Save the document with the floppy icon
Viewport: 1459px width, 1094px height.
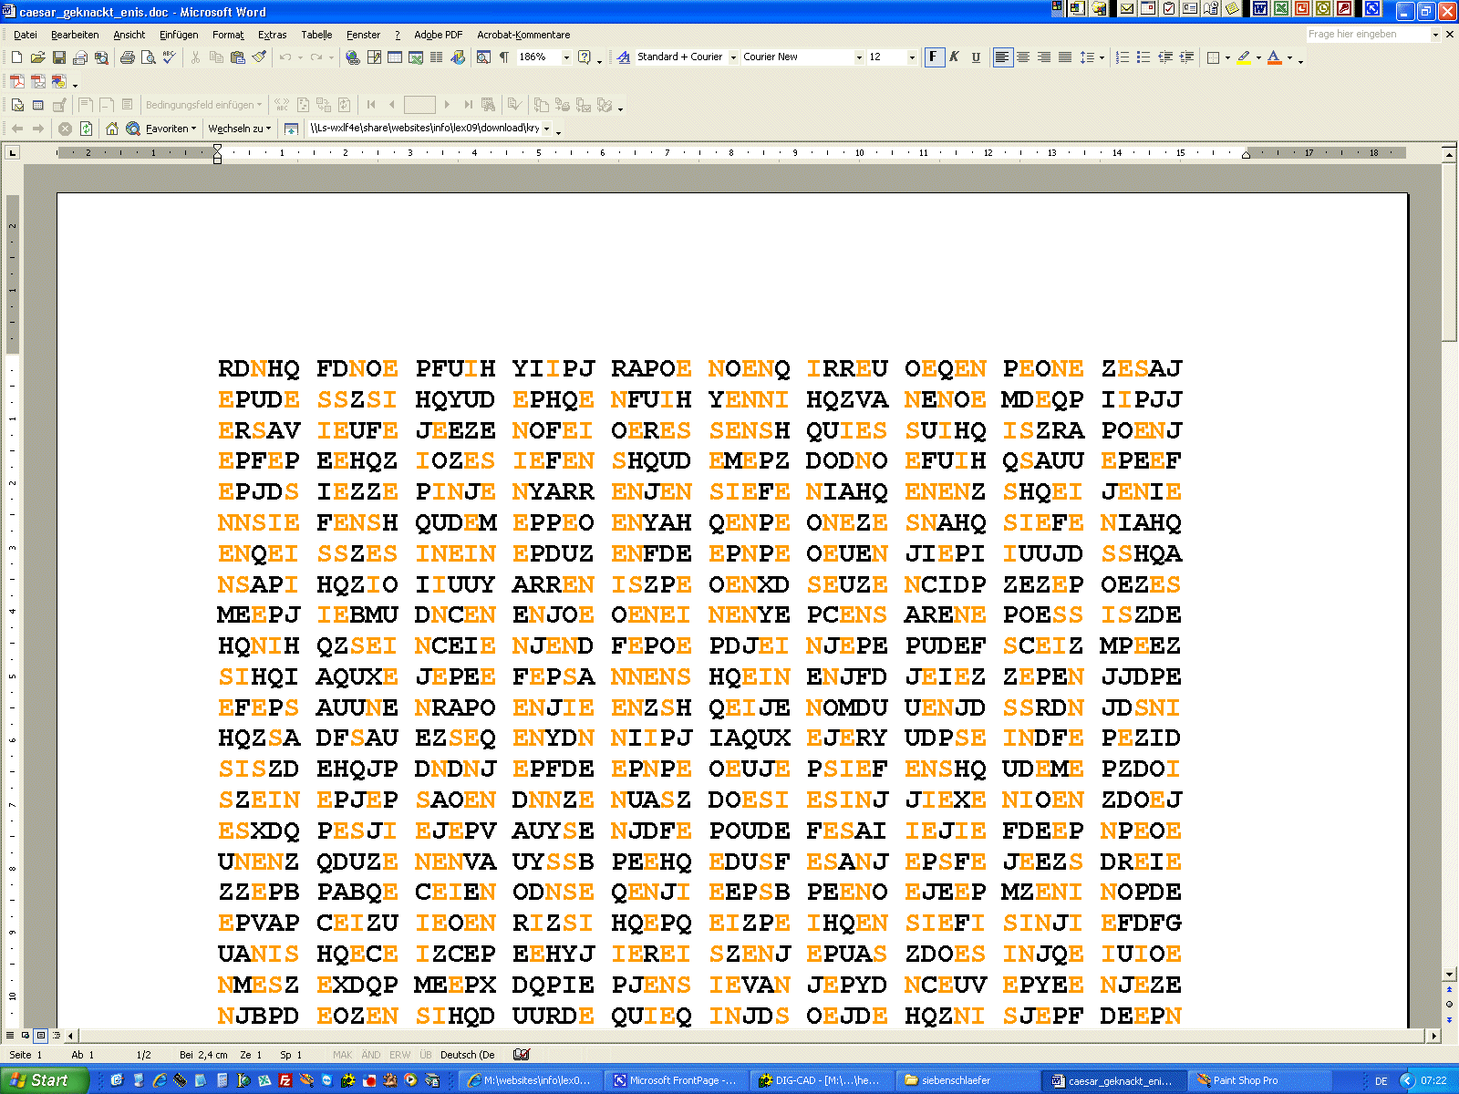point(58,57)
